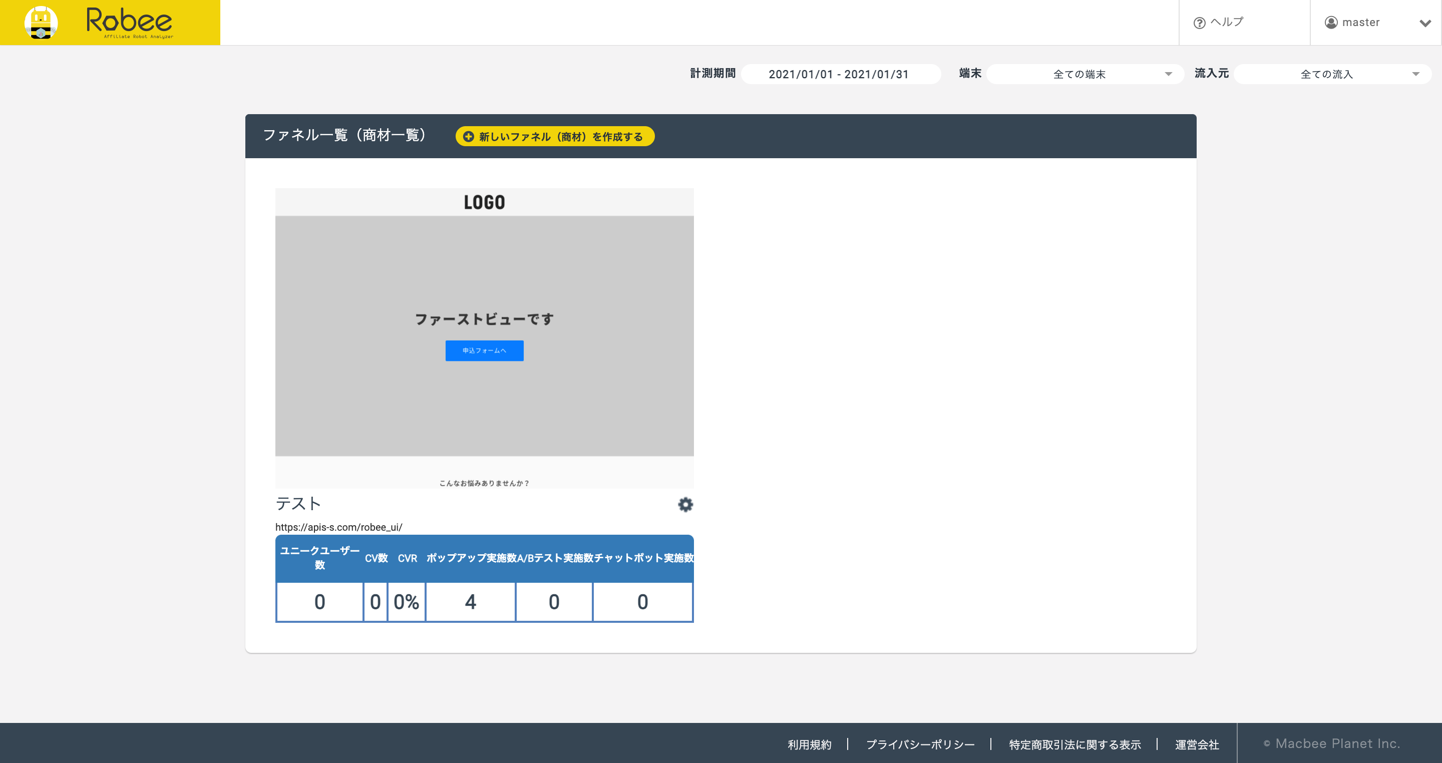
Task: Click the Robee robot mascot icon
Action: pos(41,23)
